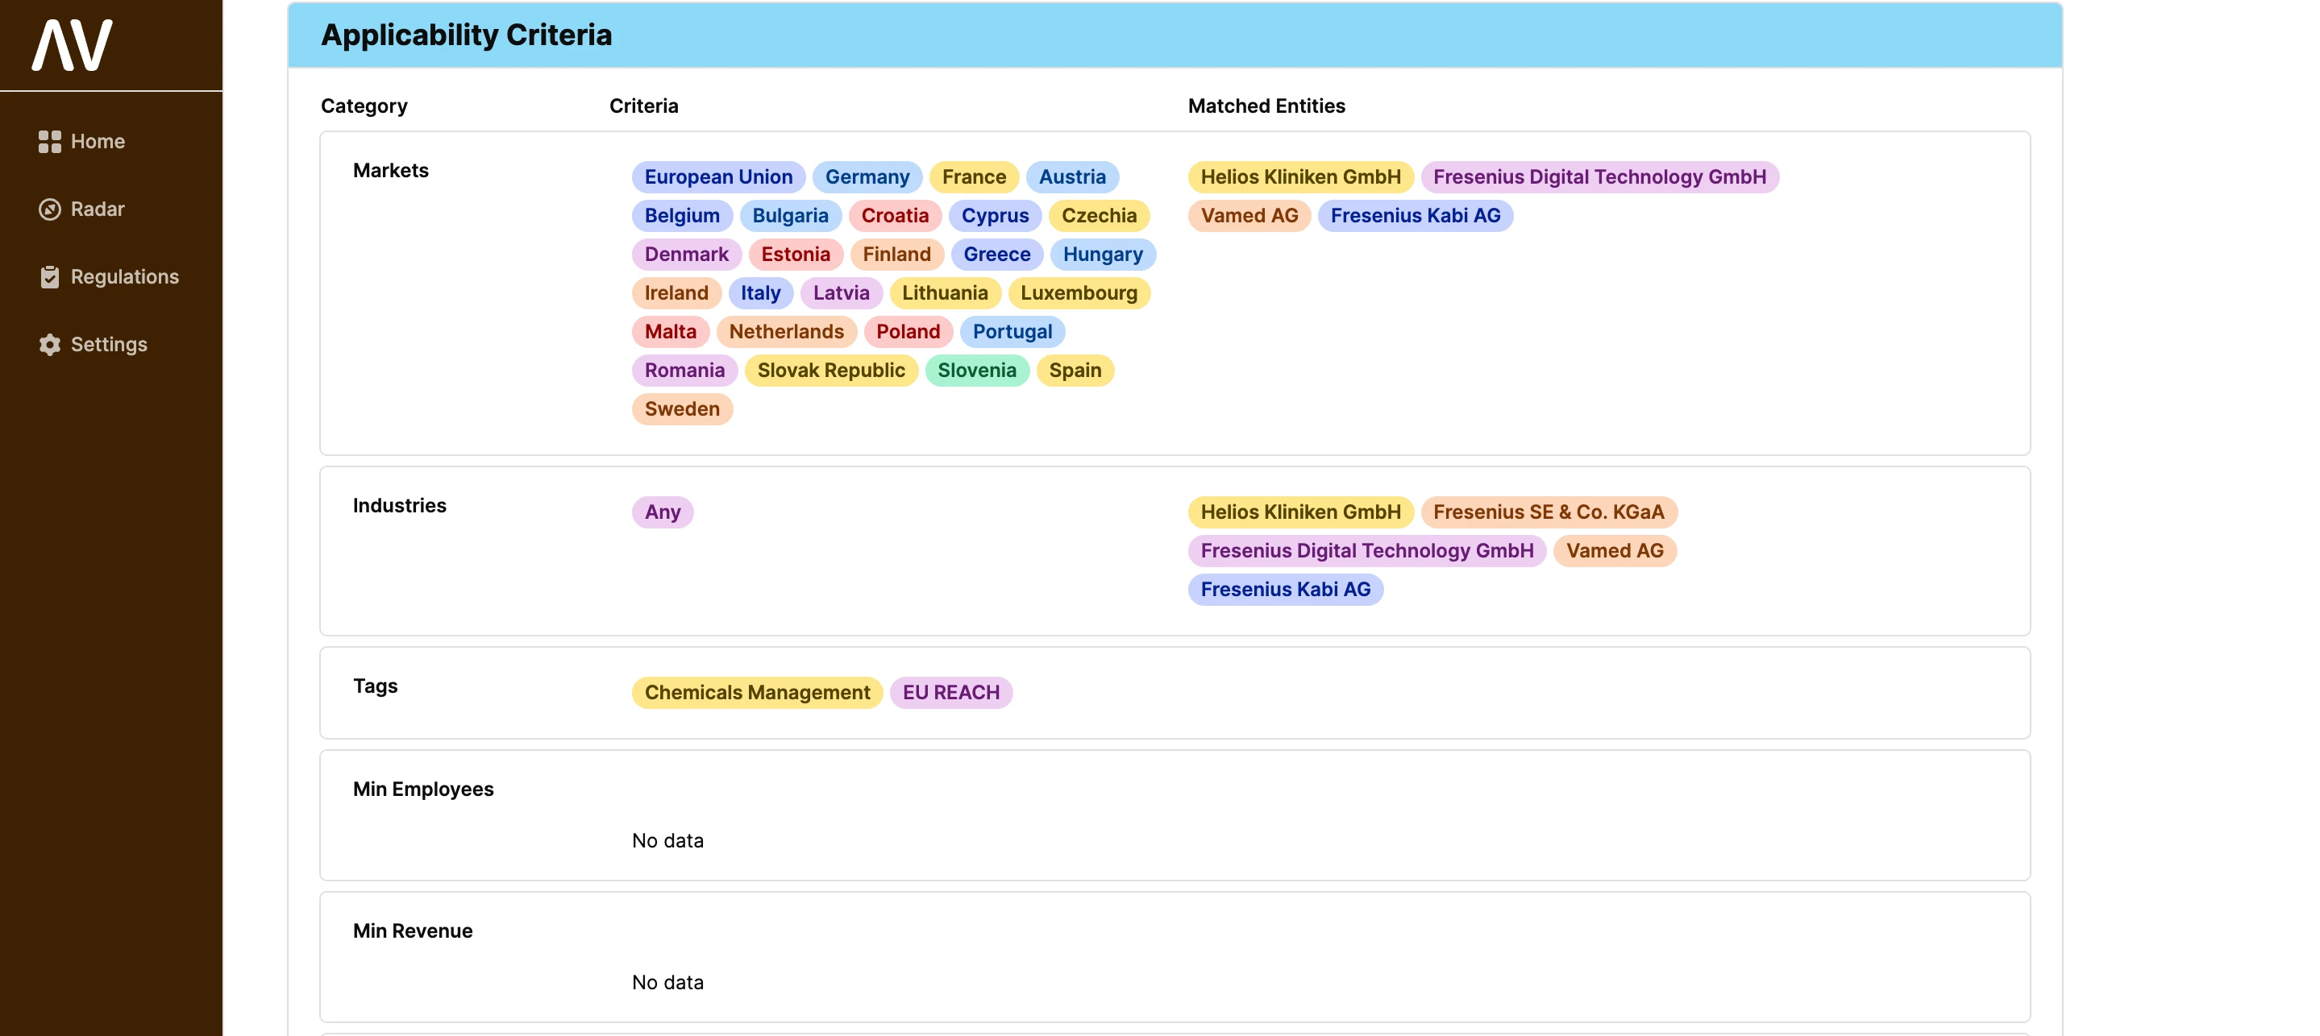The width and height of the screenshot is (2320, 1036).
Task: Go to the Regulations page
Action: point(124,276)
